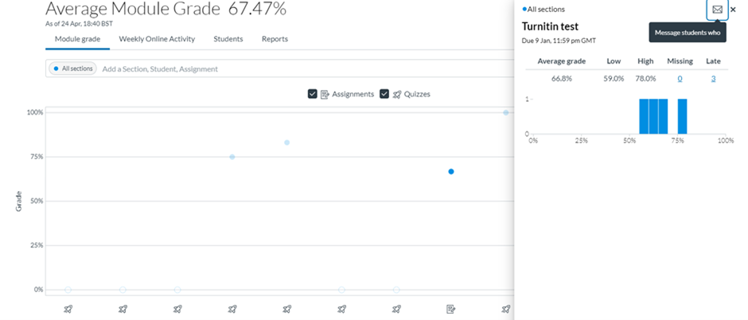The height and width of the screenshot is (320, 748).
Task: Click the envelope message students icon
Action: 717,10
